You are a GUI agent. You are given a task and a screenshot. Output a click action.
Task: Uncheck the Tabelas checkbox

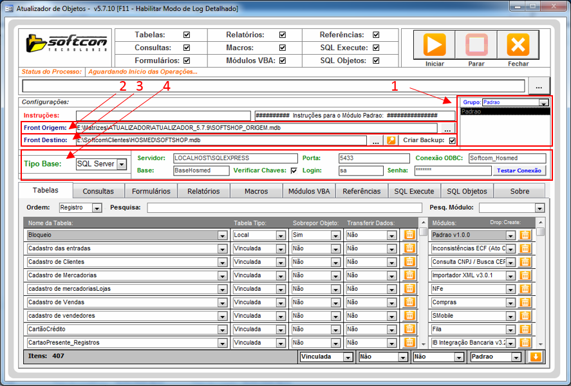[x=187, y=35]
